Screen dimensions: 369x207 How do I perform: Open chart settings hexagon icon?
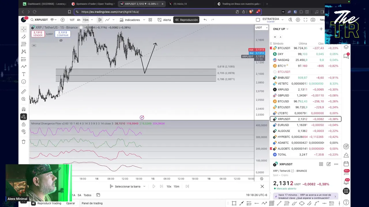[298, 20]
